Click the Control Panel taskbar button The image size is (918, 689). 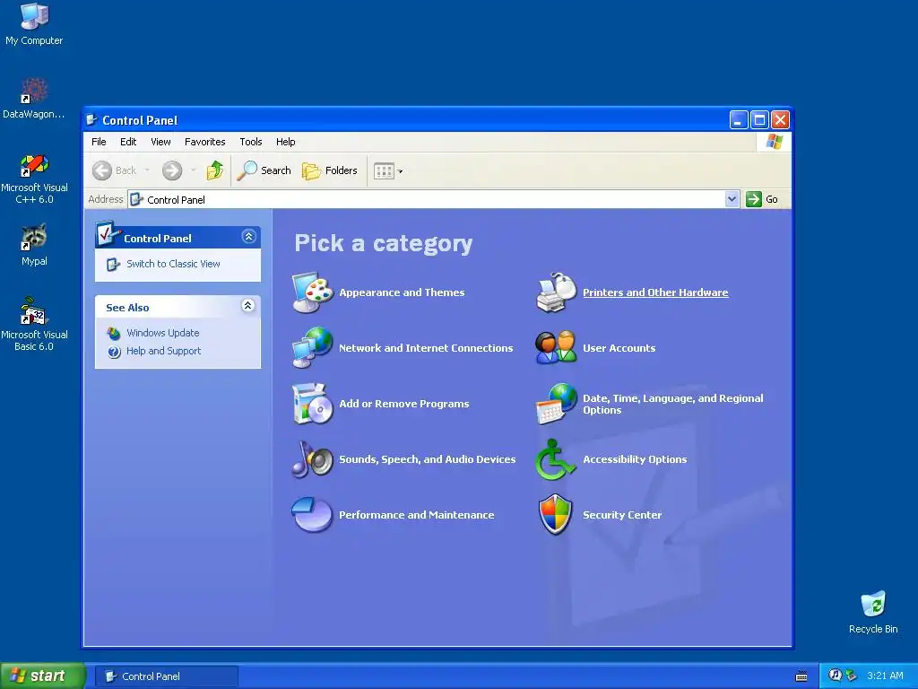point(166,676)
